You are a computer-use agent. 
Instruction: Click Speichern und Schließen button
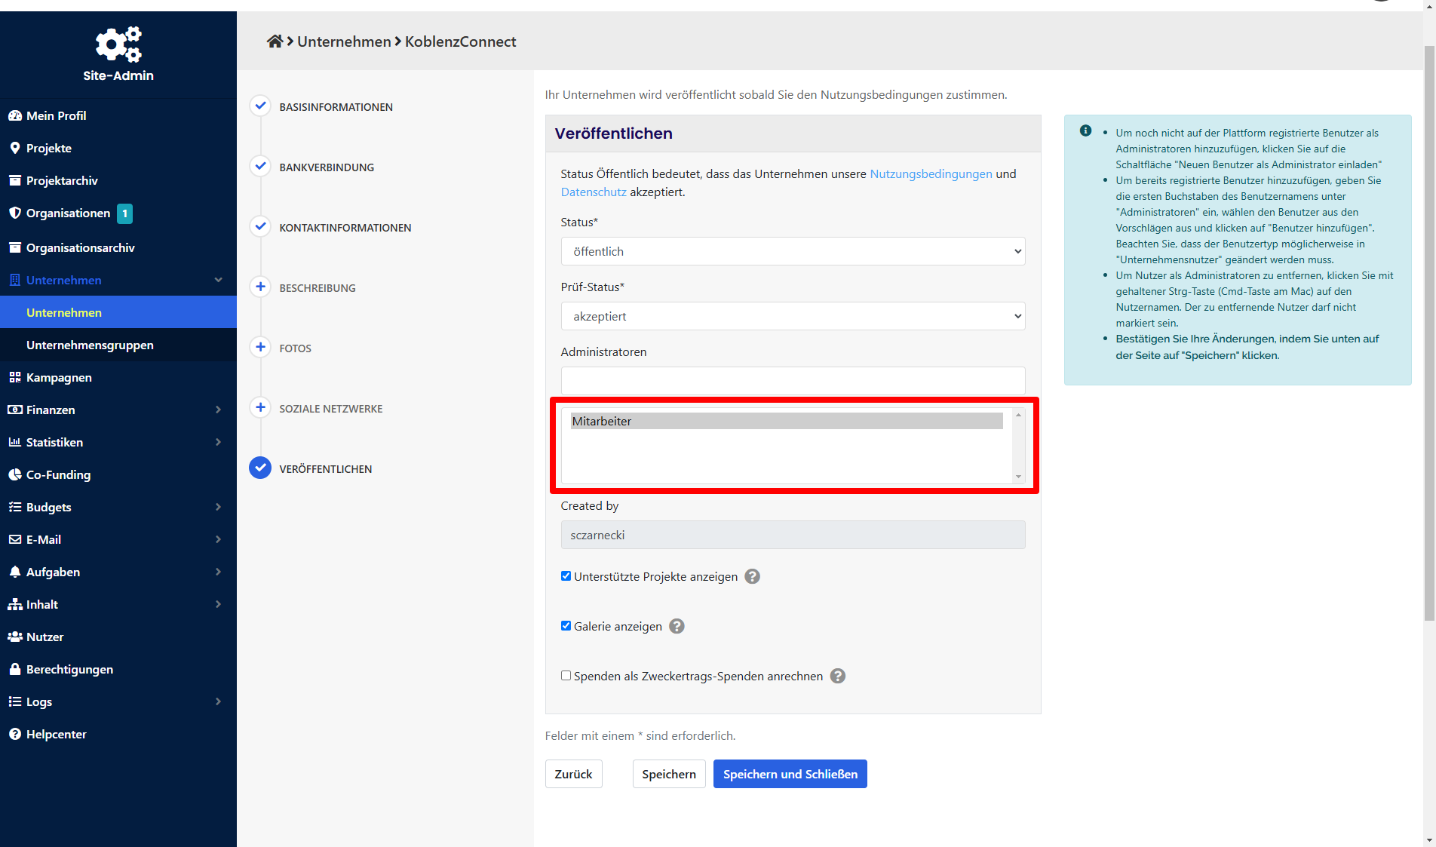click(790, 774)
